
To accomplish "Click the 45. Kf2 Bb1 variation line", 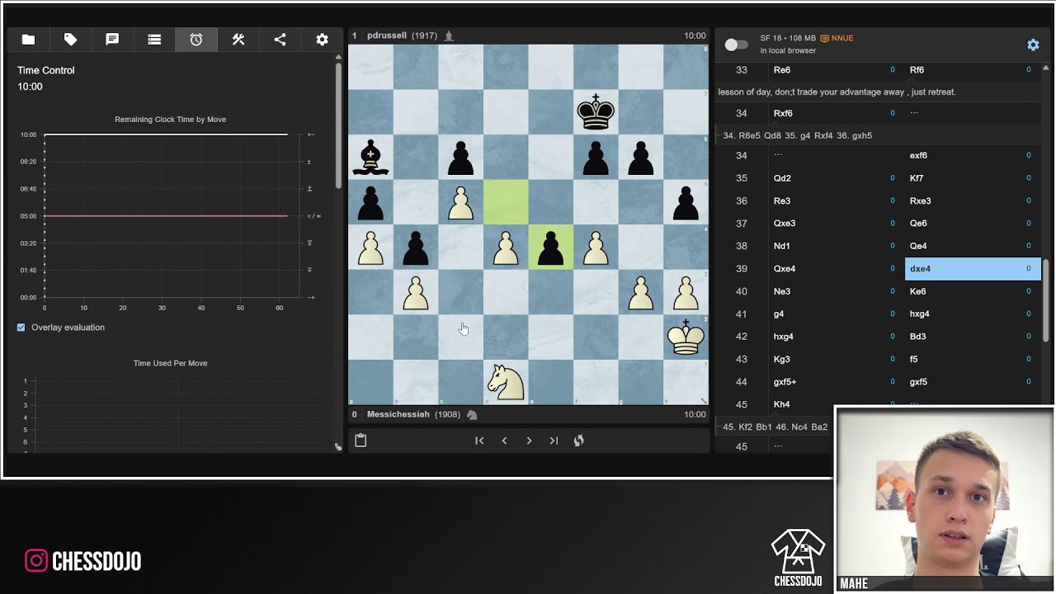I will tap(775, 427).
